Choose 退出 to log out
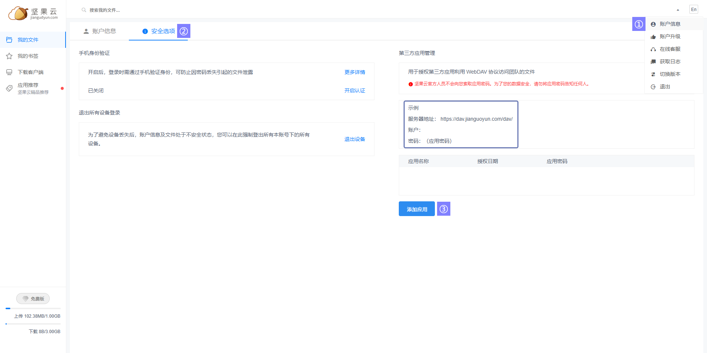This screenshot has height=353, width=707. pos(665,87)
